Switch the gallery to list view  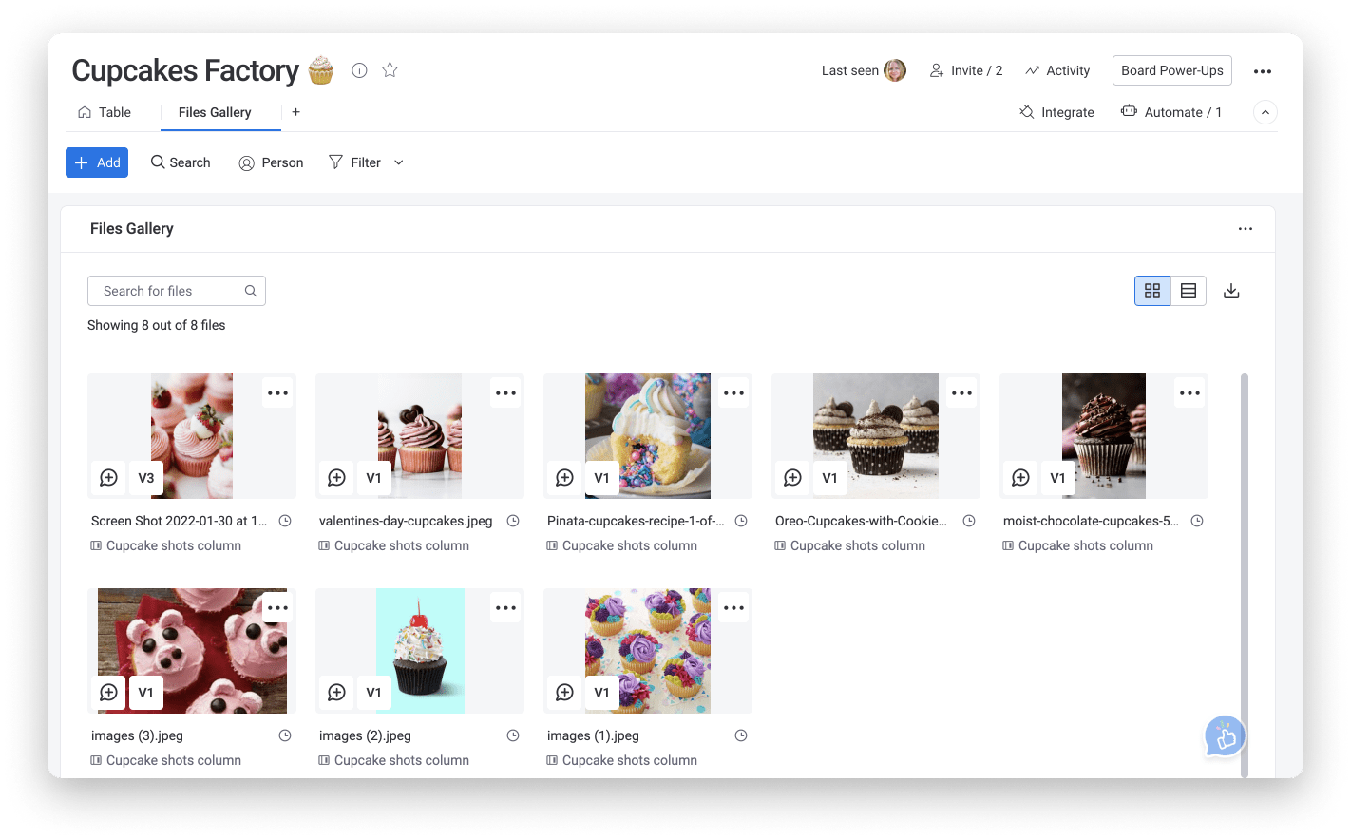[1188, 291]
